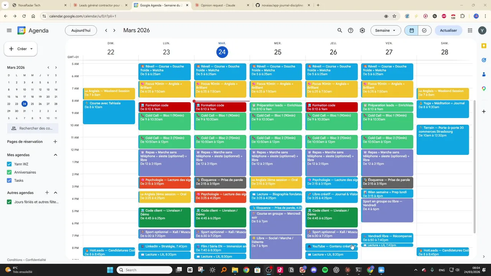Collapse the Autres agendas section
The image size is (491, 276).
(55, 192)
